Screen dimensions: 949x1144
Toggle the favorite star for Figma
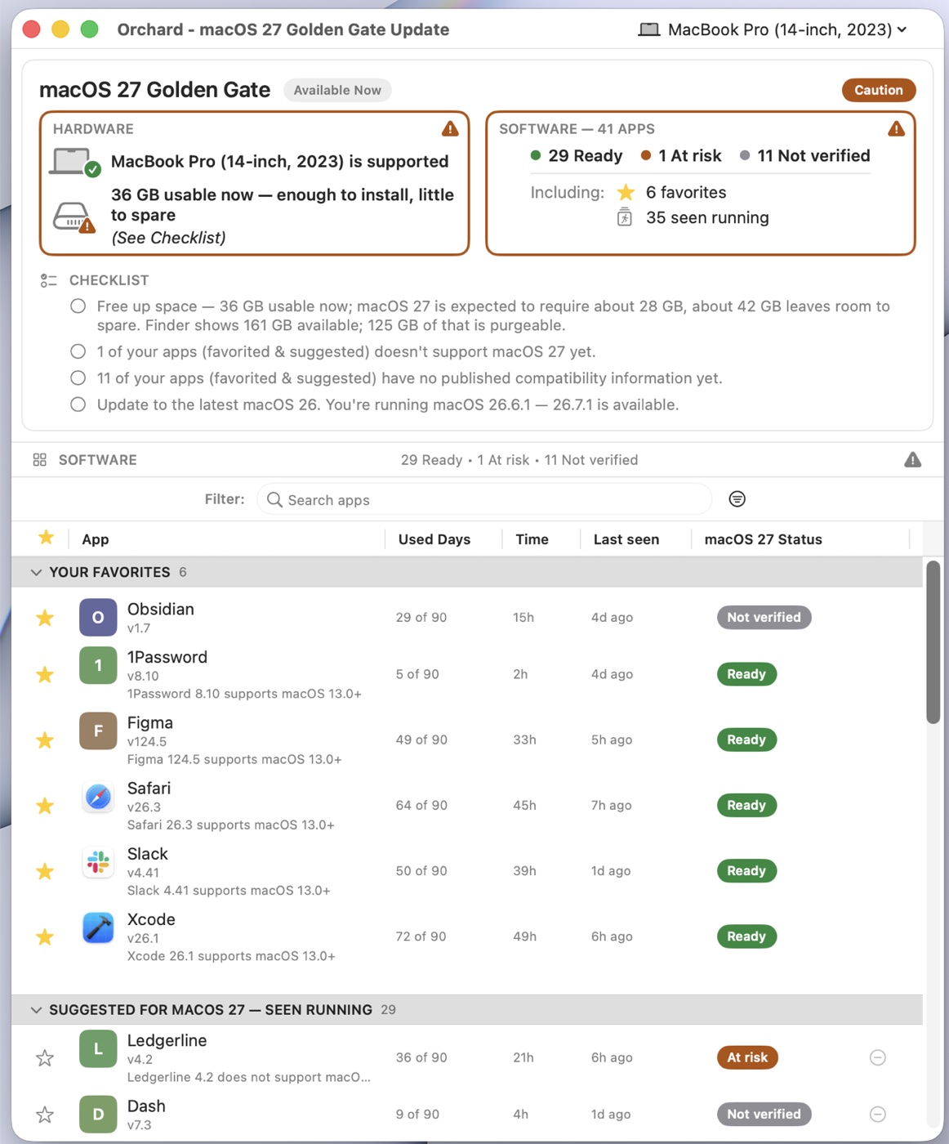point(45,740)
